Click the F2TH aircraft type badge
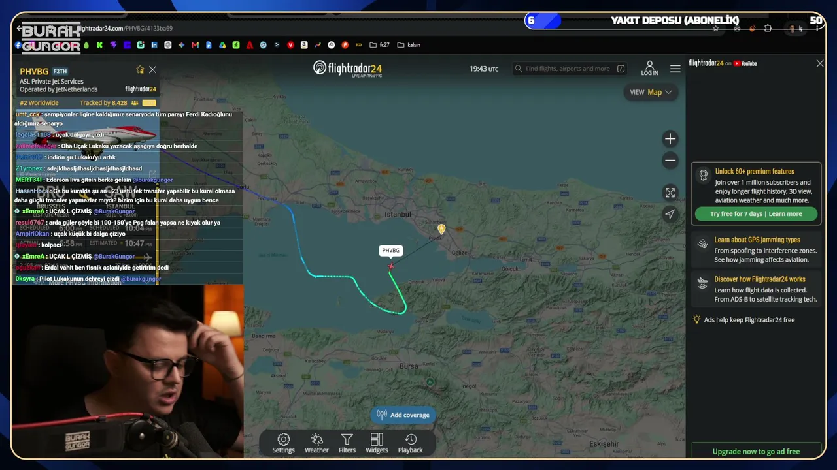This screenshot has height=470, width=837. point(60,71)
